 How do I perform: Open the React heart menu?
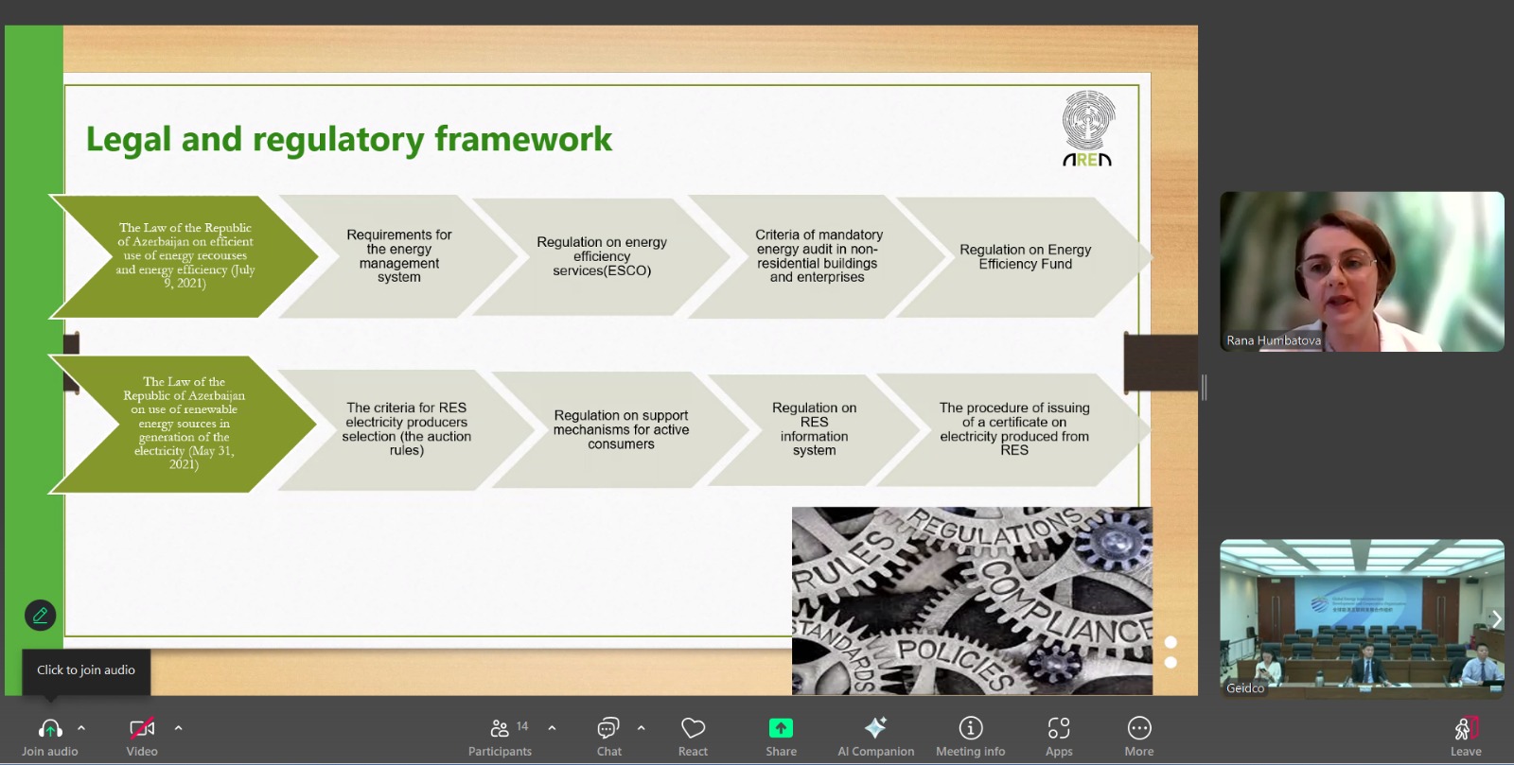pos(693,729)
